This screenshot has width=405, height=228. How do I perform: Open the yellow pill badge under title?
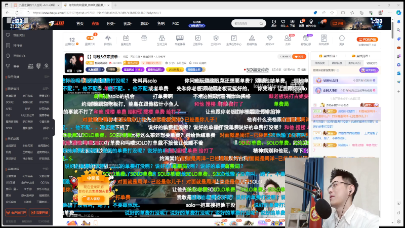tap(175, 69)
